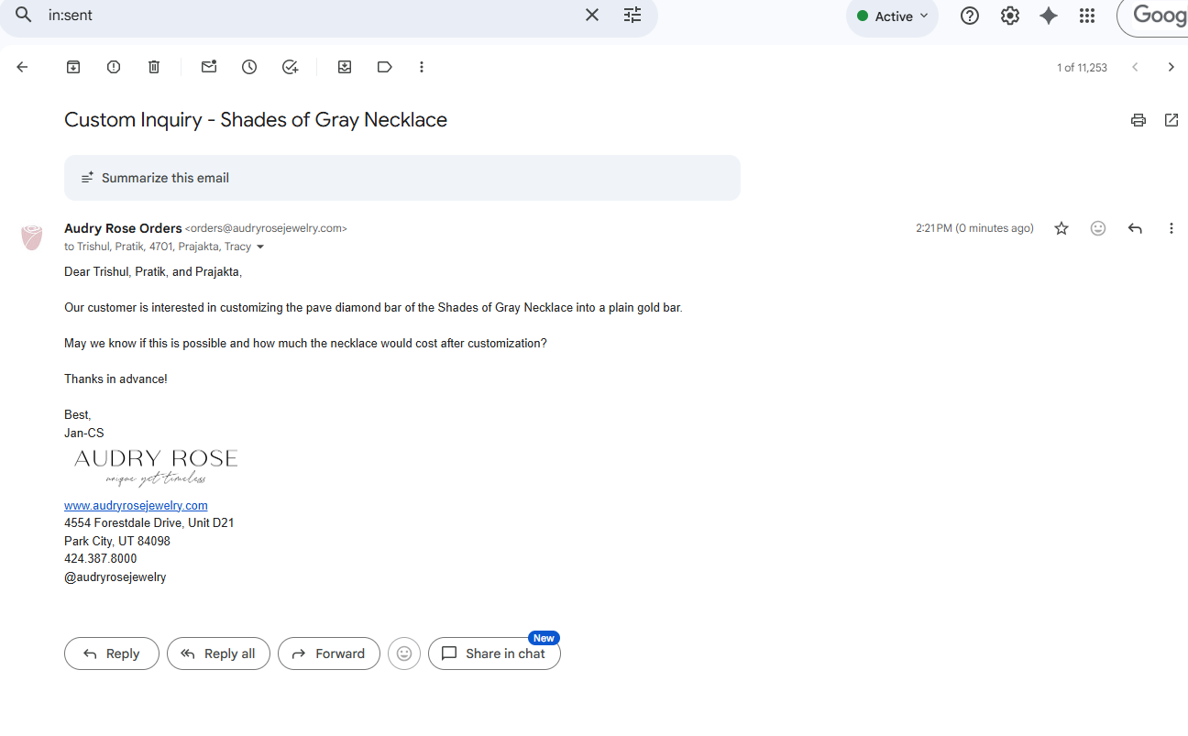This screenshot has height=736, width=1188.
Task: Click the search magnifier icon
Action: click(x=24, y=16)
